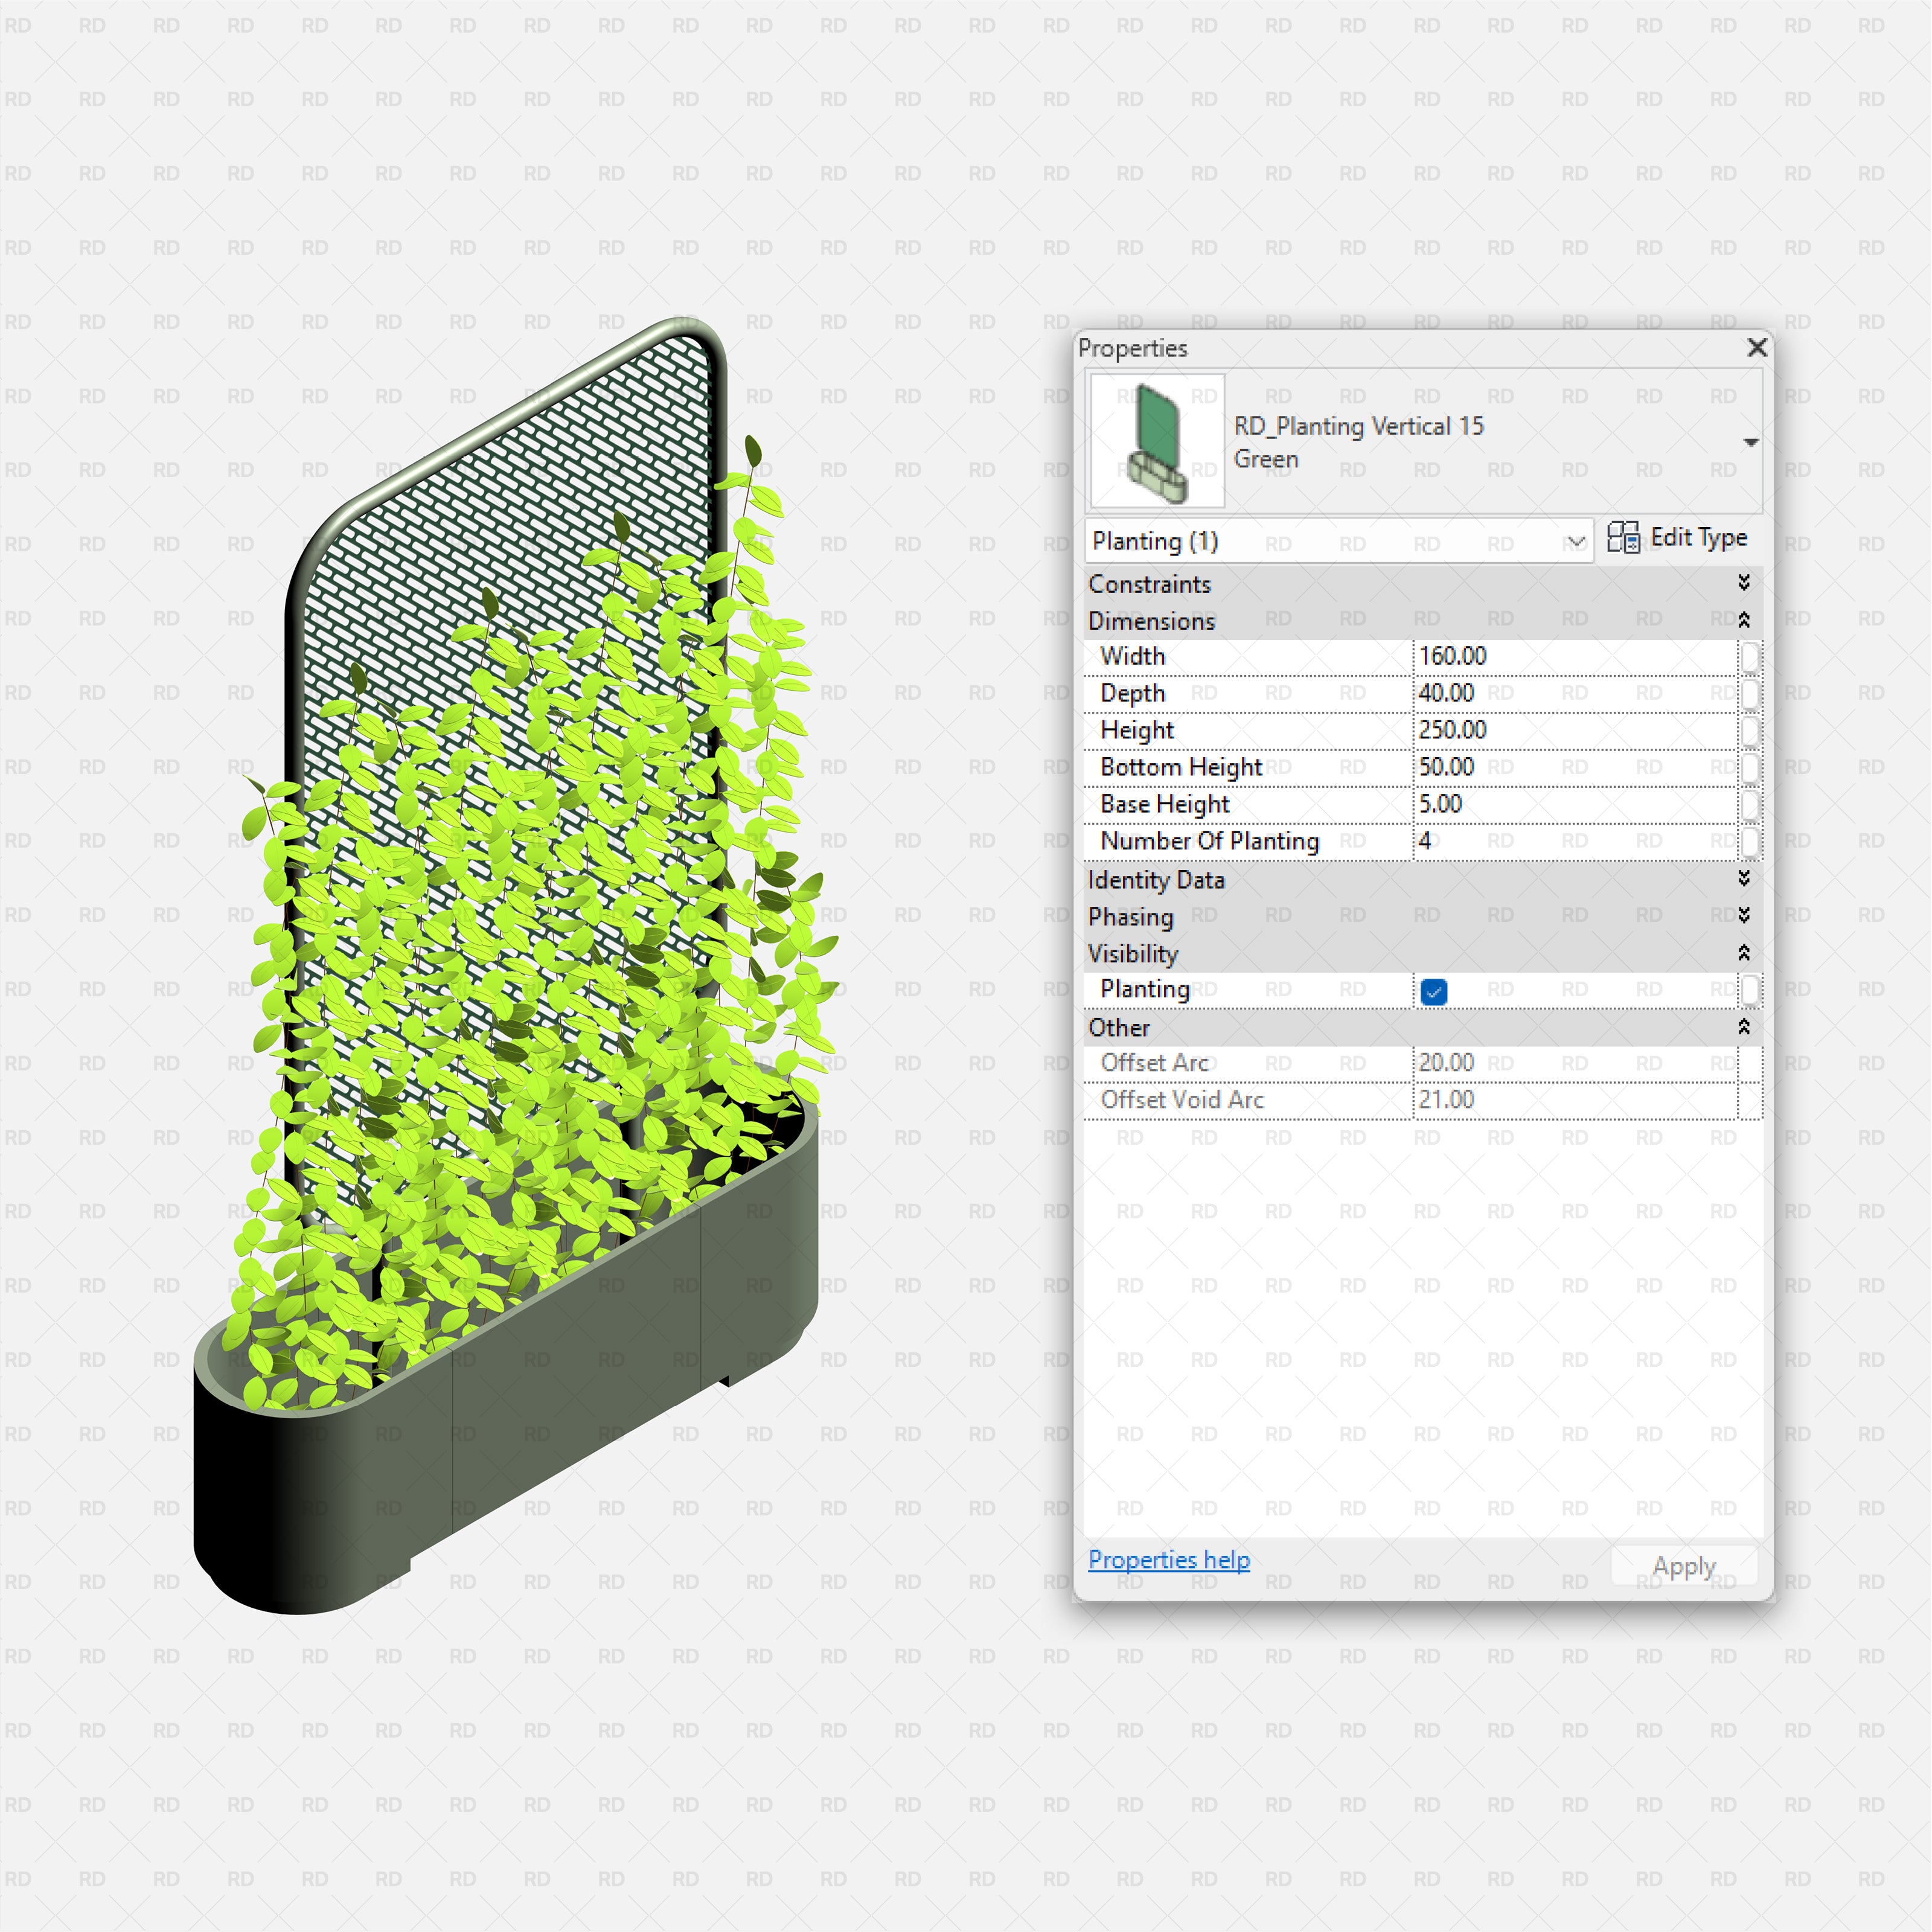Click the associate parameter button beside Planting visibility
The height and width of the screenshot is (1932, 1932).
pyautogui.click(x=1750, y=990)
